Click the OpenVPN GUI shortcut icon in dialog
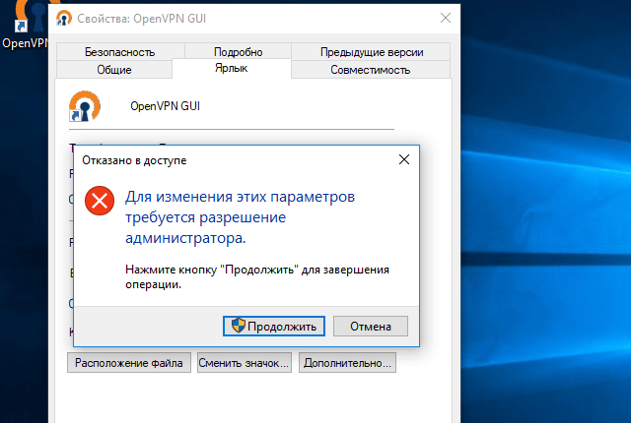The height and width of the screenshot is (423, 631). click(85, 106)
